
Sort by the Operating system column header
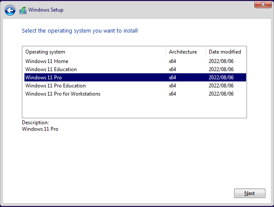coord(94,52)
